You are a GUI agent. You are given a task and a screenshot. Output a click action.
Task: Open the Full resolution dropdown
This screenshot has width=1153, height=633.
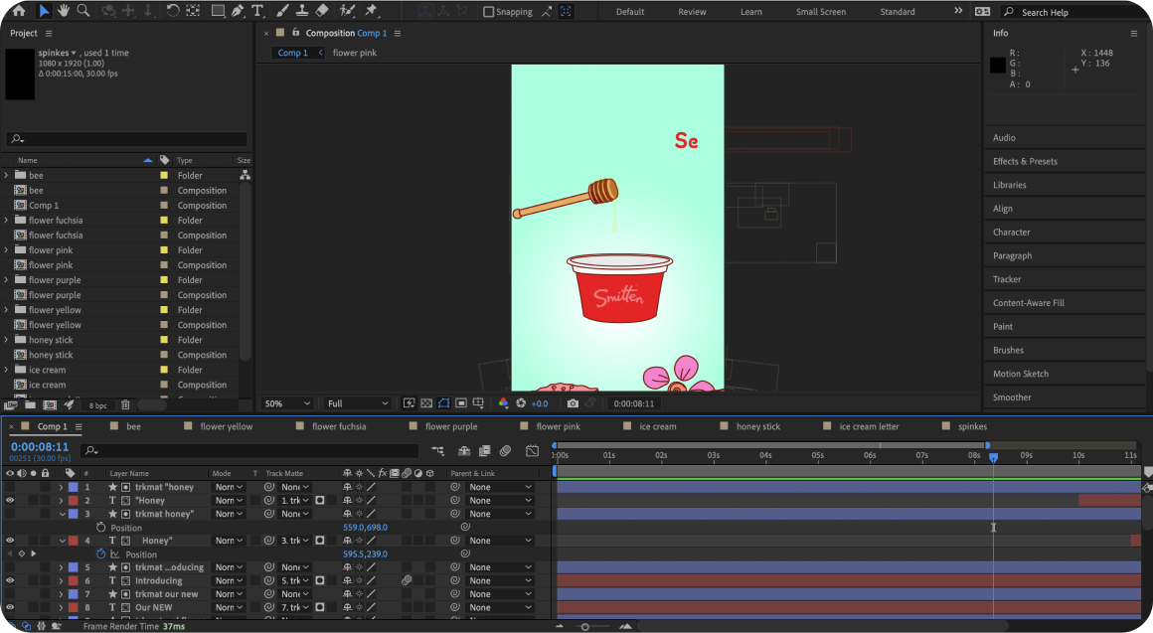click(358, 403)
